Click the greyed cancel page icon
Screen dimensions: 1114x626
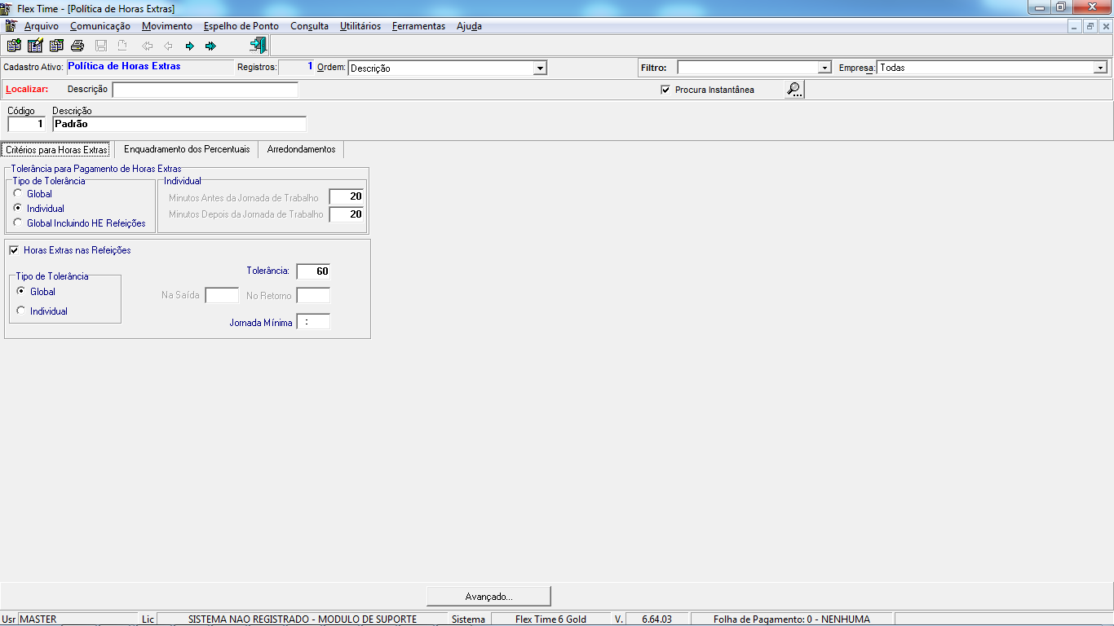(x=122, y=46)
